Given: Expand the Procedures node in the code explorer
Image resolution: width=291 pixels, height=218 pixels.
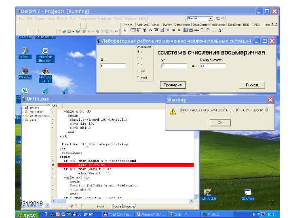Looking at the screenshot, I should (23, 112).
